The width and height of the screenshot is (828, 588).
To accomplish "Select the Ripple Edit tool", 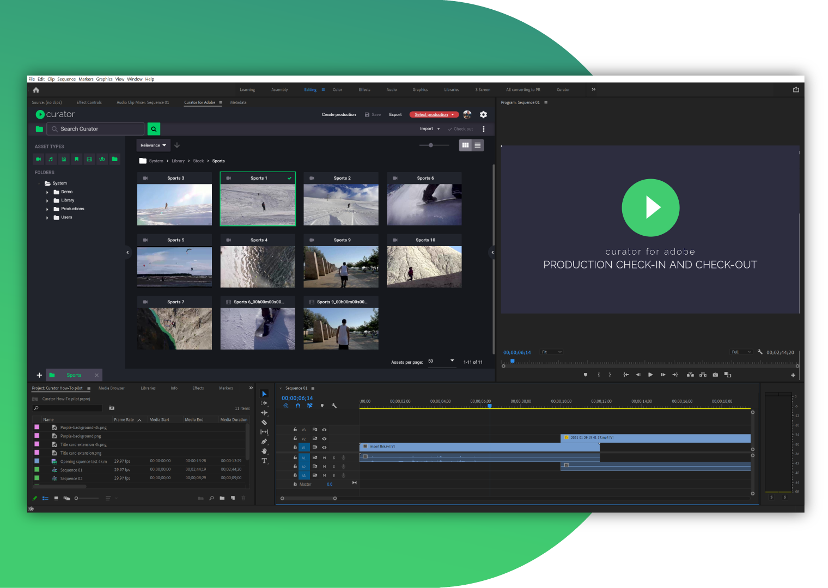I will point(264,413).
